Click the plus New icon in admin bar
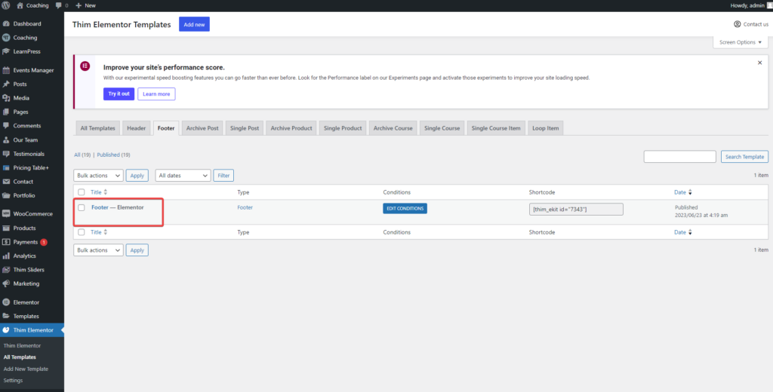The width and height of the screenshot is (773, 392). (79, 6)
